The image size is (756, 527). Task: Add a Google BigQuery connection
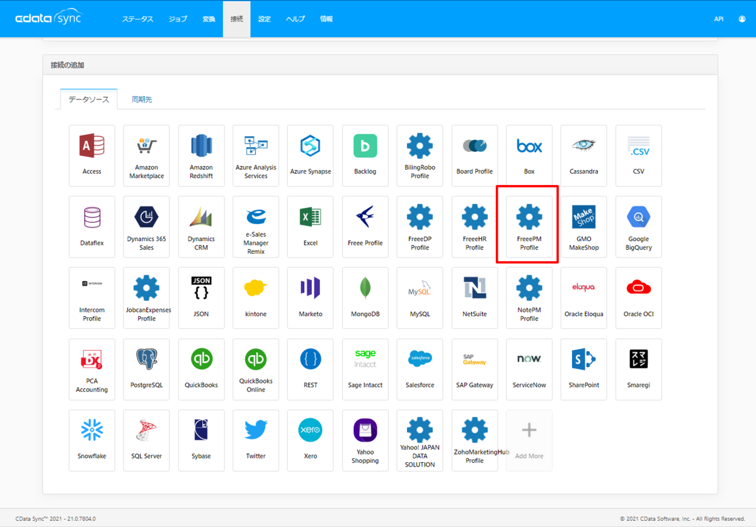pos(639,227)
